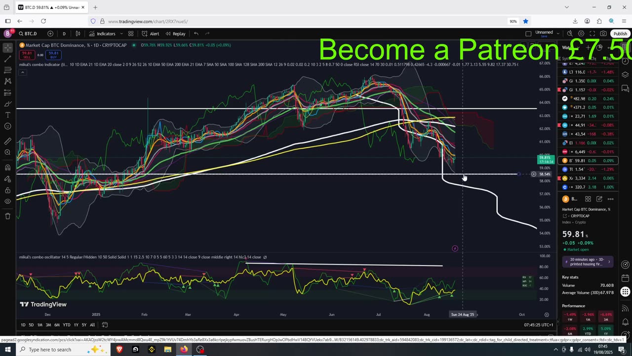Click the Unnamed layout name
Image resolution: width=632 pixels, height=356 pixels.
[x=544, y=33]
